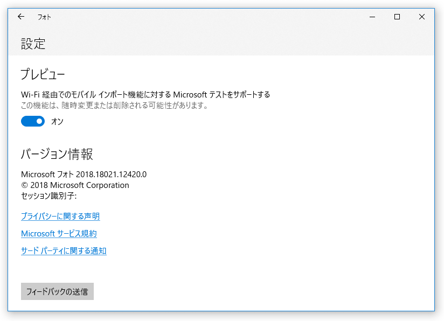The image size is (444, 321).
Task: Select the version text Microsoft フォト 2018.18021.12420.0
Action: tap(84, 175)
